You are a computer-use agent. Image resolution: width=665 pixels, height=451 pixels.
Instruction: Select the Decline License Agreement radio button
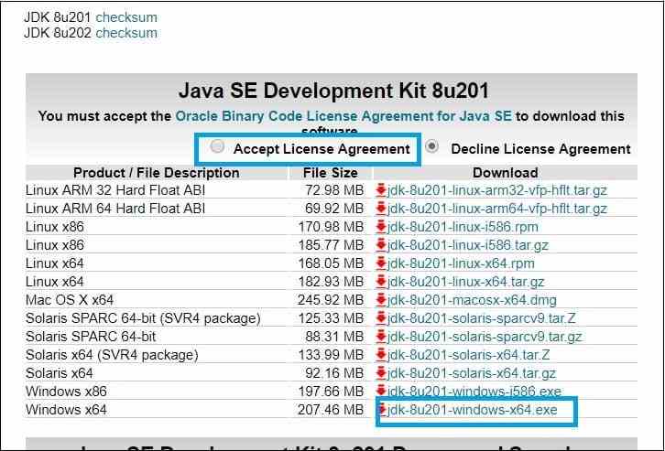[x=432, y=147]
